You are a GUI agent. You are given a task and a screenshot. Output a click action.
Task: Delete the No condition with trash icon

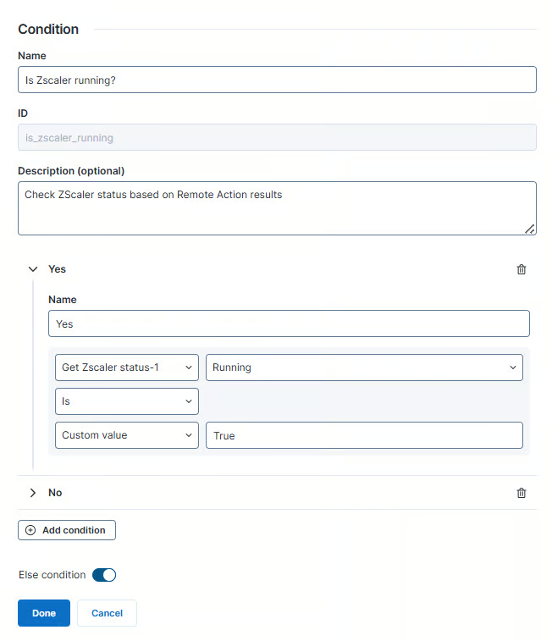(522, 493)
